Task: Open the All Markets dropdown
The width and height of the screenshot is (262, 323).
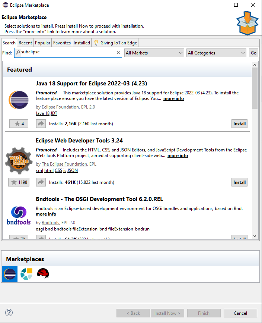Action: (154, 53)
